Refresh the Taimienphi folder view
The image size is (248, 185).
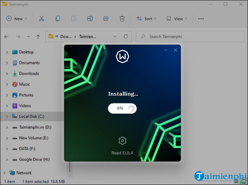coord(126,37)
